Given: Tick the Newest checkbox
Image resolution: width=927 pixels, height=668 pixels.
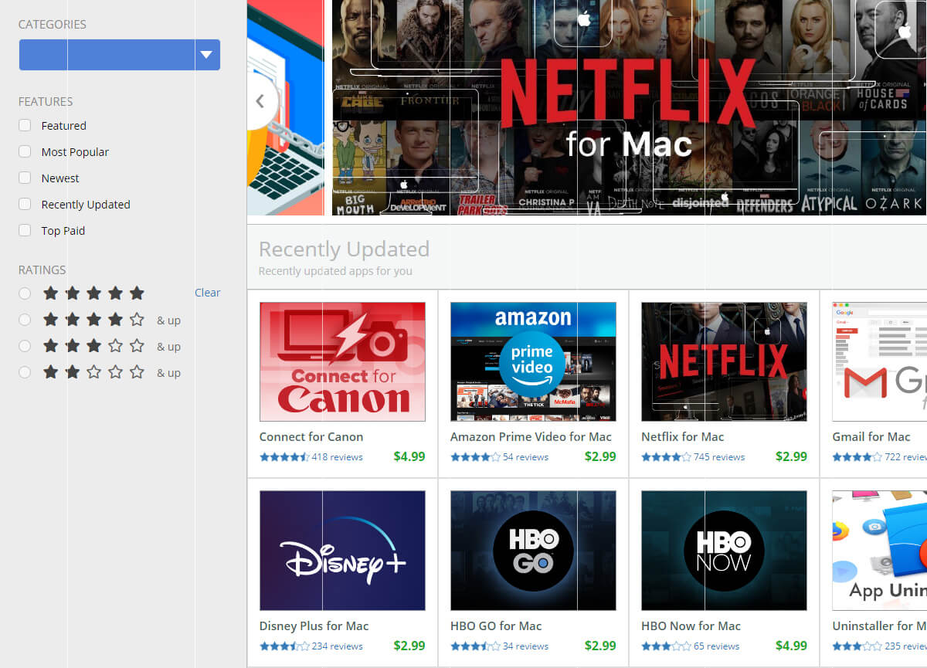Looking at the screenshot, I should click(25, 178).
